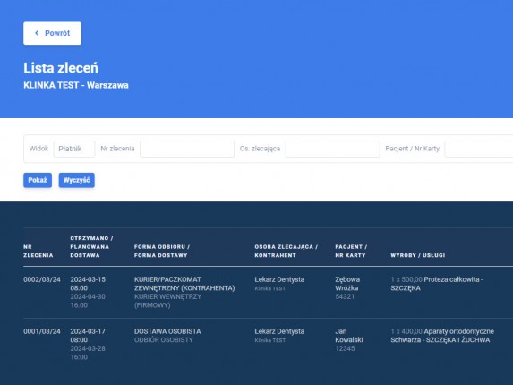Go back with the Powrót button

[x=52, y=33]
